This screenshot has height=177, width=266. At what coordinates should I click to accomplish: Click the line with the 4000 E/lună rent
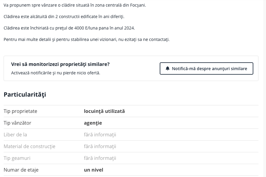click(x=69, y=28)
